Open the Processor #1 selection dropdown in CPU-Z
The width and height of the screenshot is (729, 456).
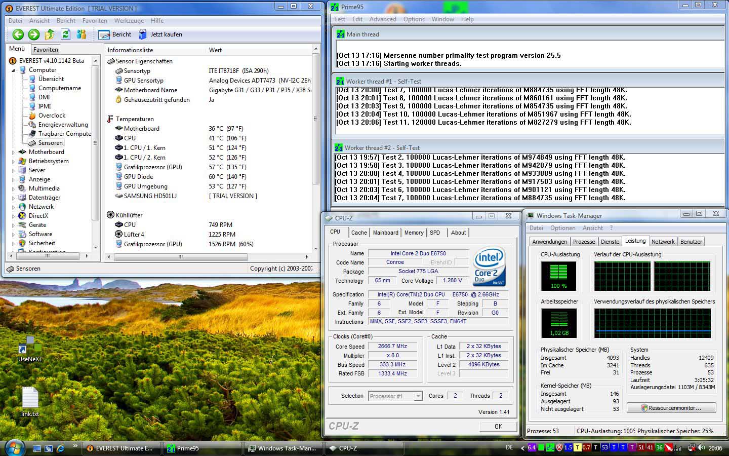point(395,396)
